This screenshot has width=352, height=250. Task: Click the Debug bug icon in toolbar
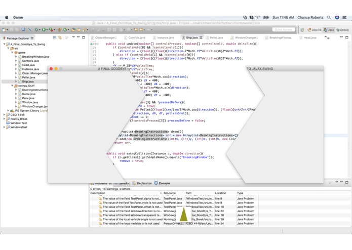pyautogui.click(x=36, y=29)
